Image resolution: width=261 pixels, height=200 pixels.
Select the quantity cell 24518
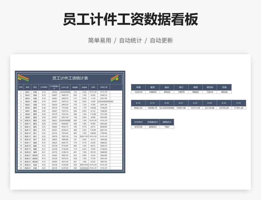[x=54, y=168]
